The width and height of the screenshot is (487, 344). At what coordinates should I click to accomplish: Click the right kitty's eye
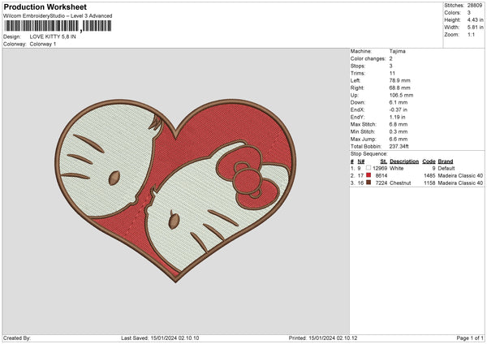[172, 218]
